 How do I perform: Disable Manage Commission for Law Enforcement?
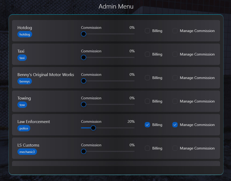(x=175, y=125)
